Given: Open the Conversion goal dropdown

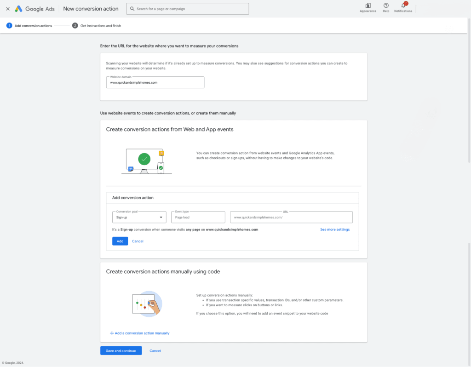Looking at the screenshot, I should pos(139,217).
